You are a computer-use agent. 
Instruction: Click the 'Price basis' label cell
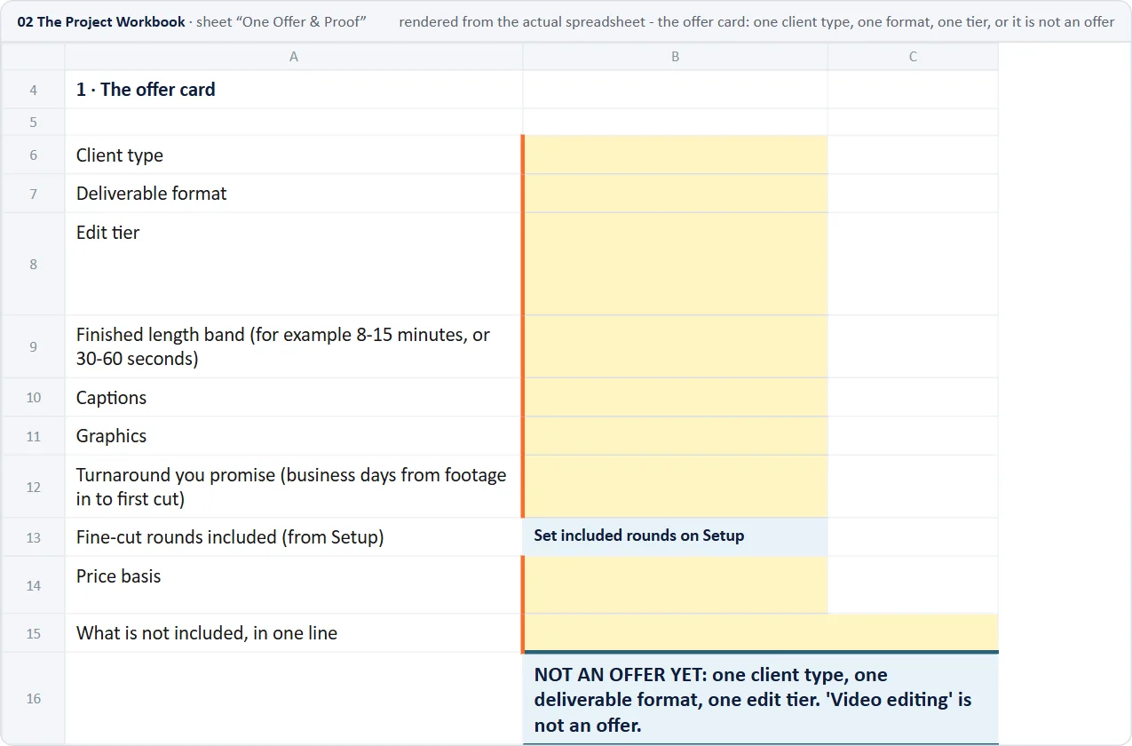tap(294, 585)
